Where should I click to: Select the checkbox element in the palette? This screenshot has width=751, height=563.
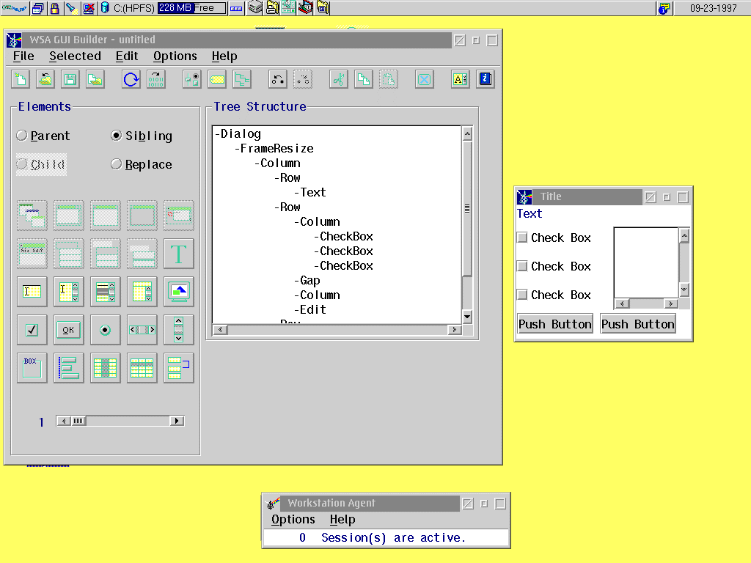[x=32, y=329]
